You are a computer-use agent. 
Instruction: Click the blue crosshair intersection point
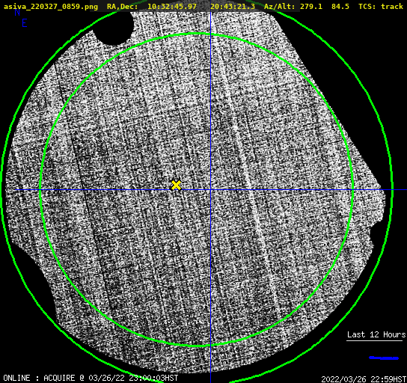(x=210, y=190)
